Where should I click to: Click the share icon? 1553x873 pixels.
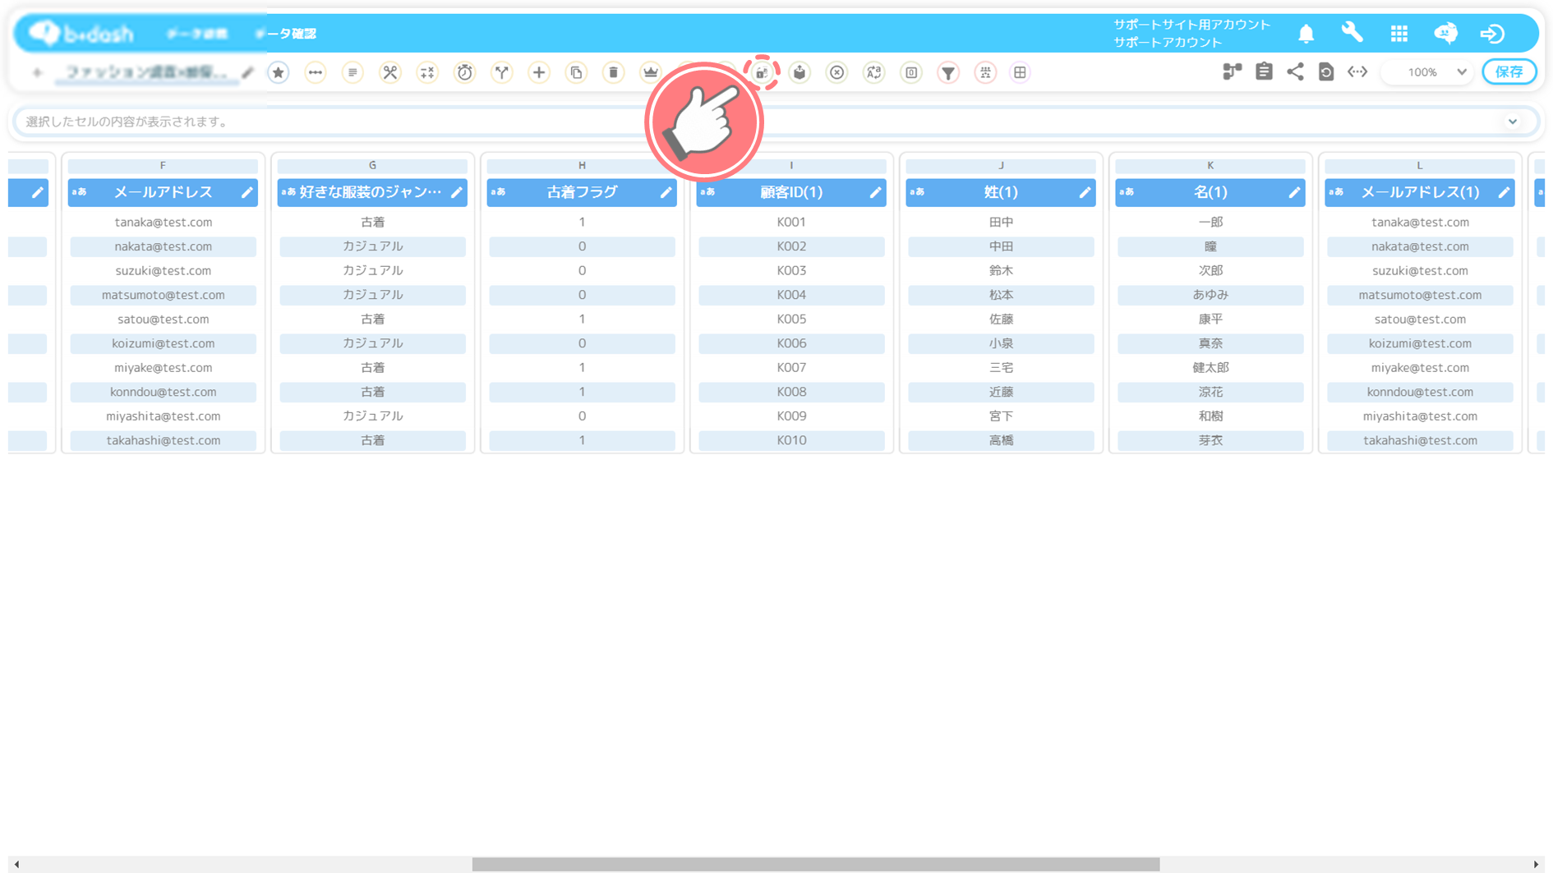1295,72
